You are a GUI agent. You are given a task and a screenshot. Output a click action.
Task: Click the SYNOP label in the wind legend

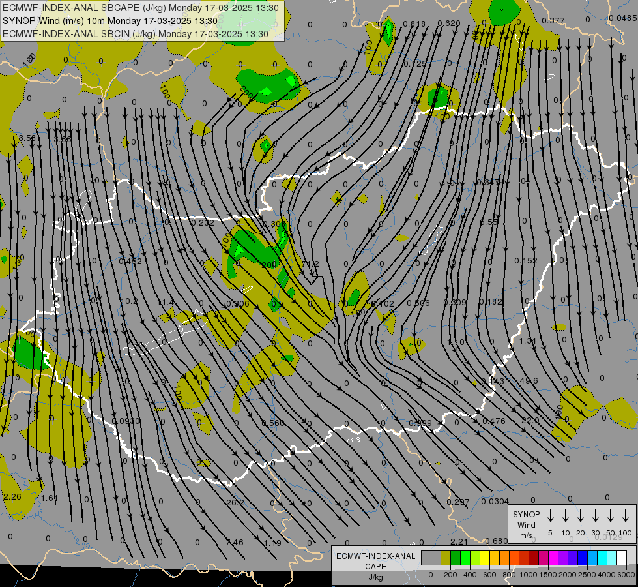526,514
